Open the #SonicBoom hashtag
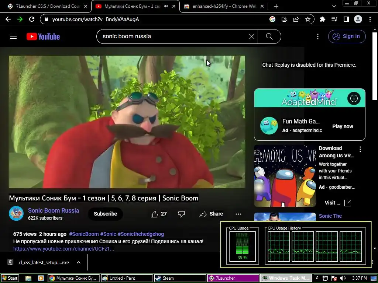Image resolution: width=378 pixels, height=283 pixels. click(84, 234)
